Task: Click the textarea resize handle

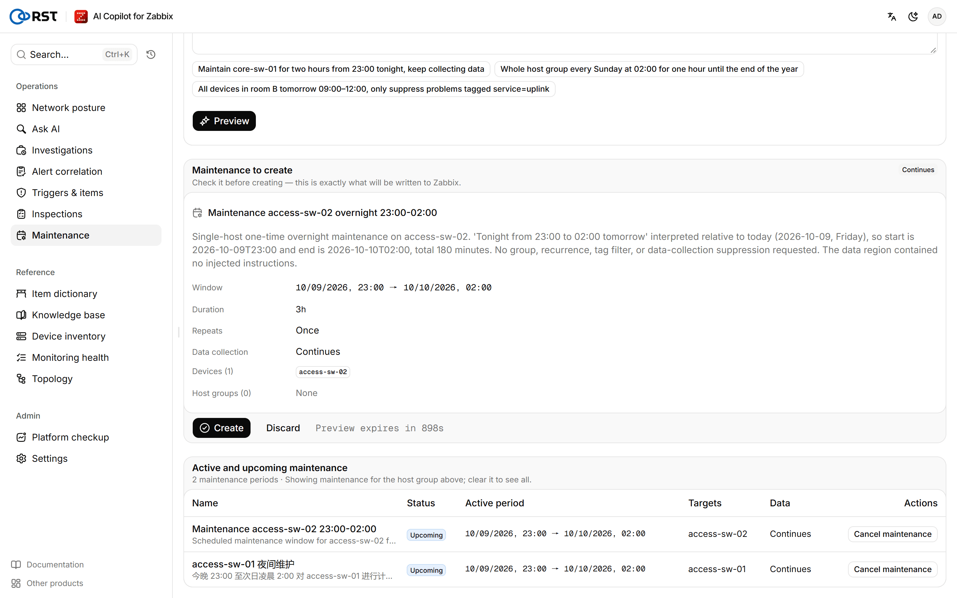Action: [x=933, y=50]
